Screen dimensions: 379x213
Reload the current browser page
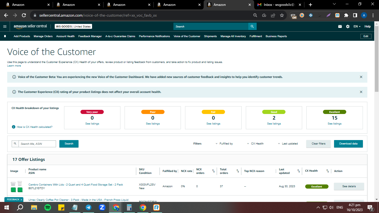[24, 16]
